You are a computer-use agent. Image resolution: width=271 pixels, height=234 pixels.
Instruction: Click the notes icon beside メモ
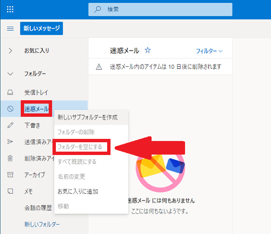(x=10, y=191)
